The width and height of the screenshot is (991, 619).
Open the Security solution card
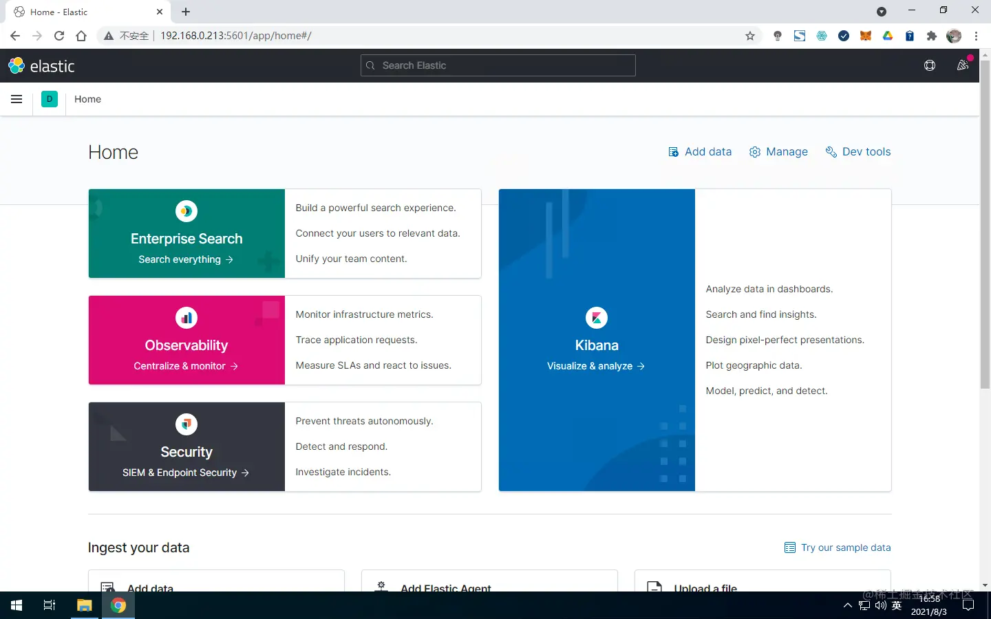pos(285,446)
